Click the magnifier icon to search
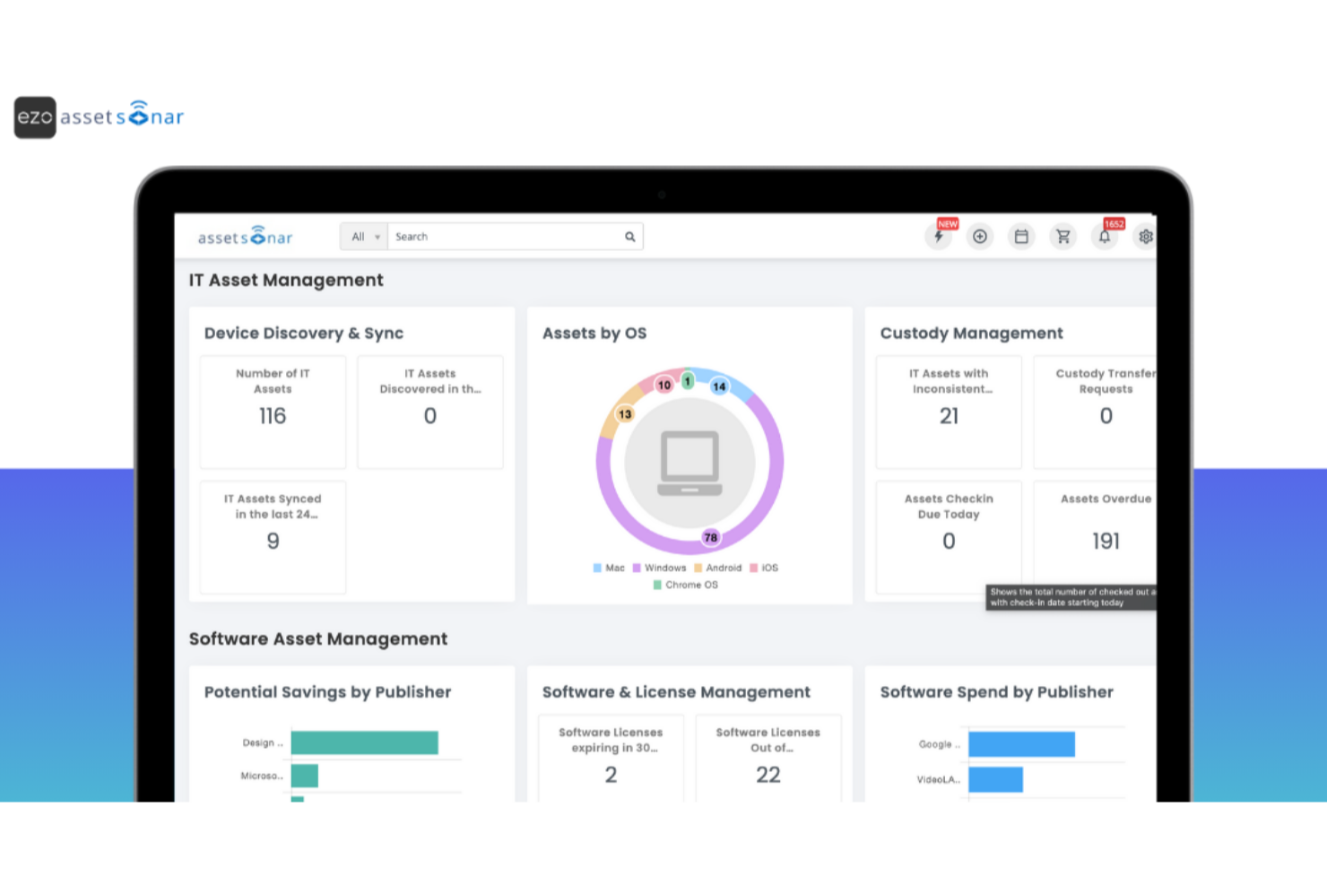The image size is (1327, 885). point(629,236)
